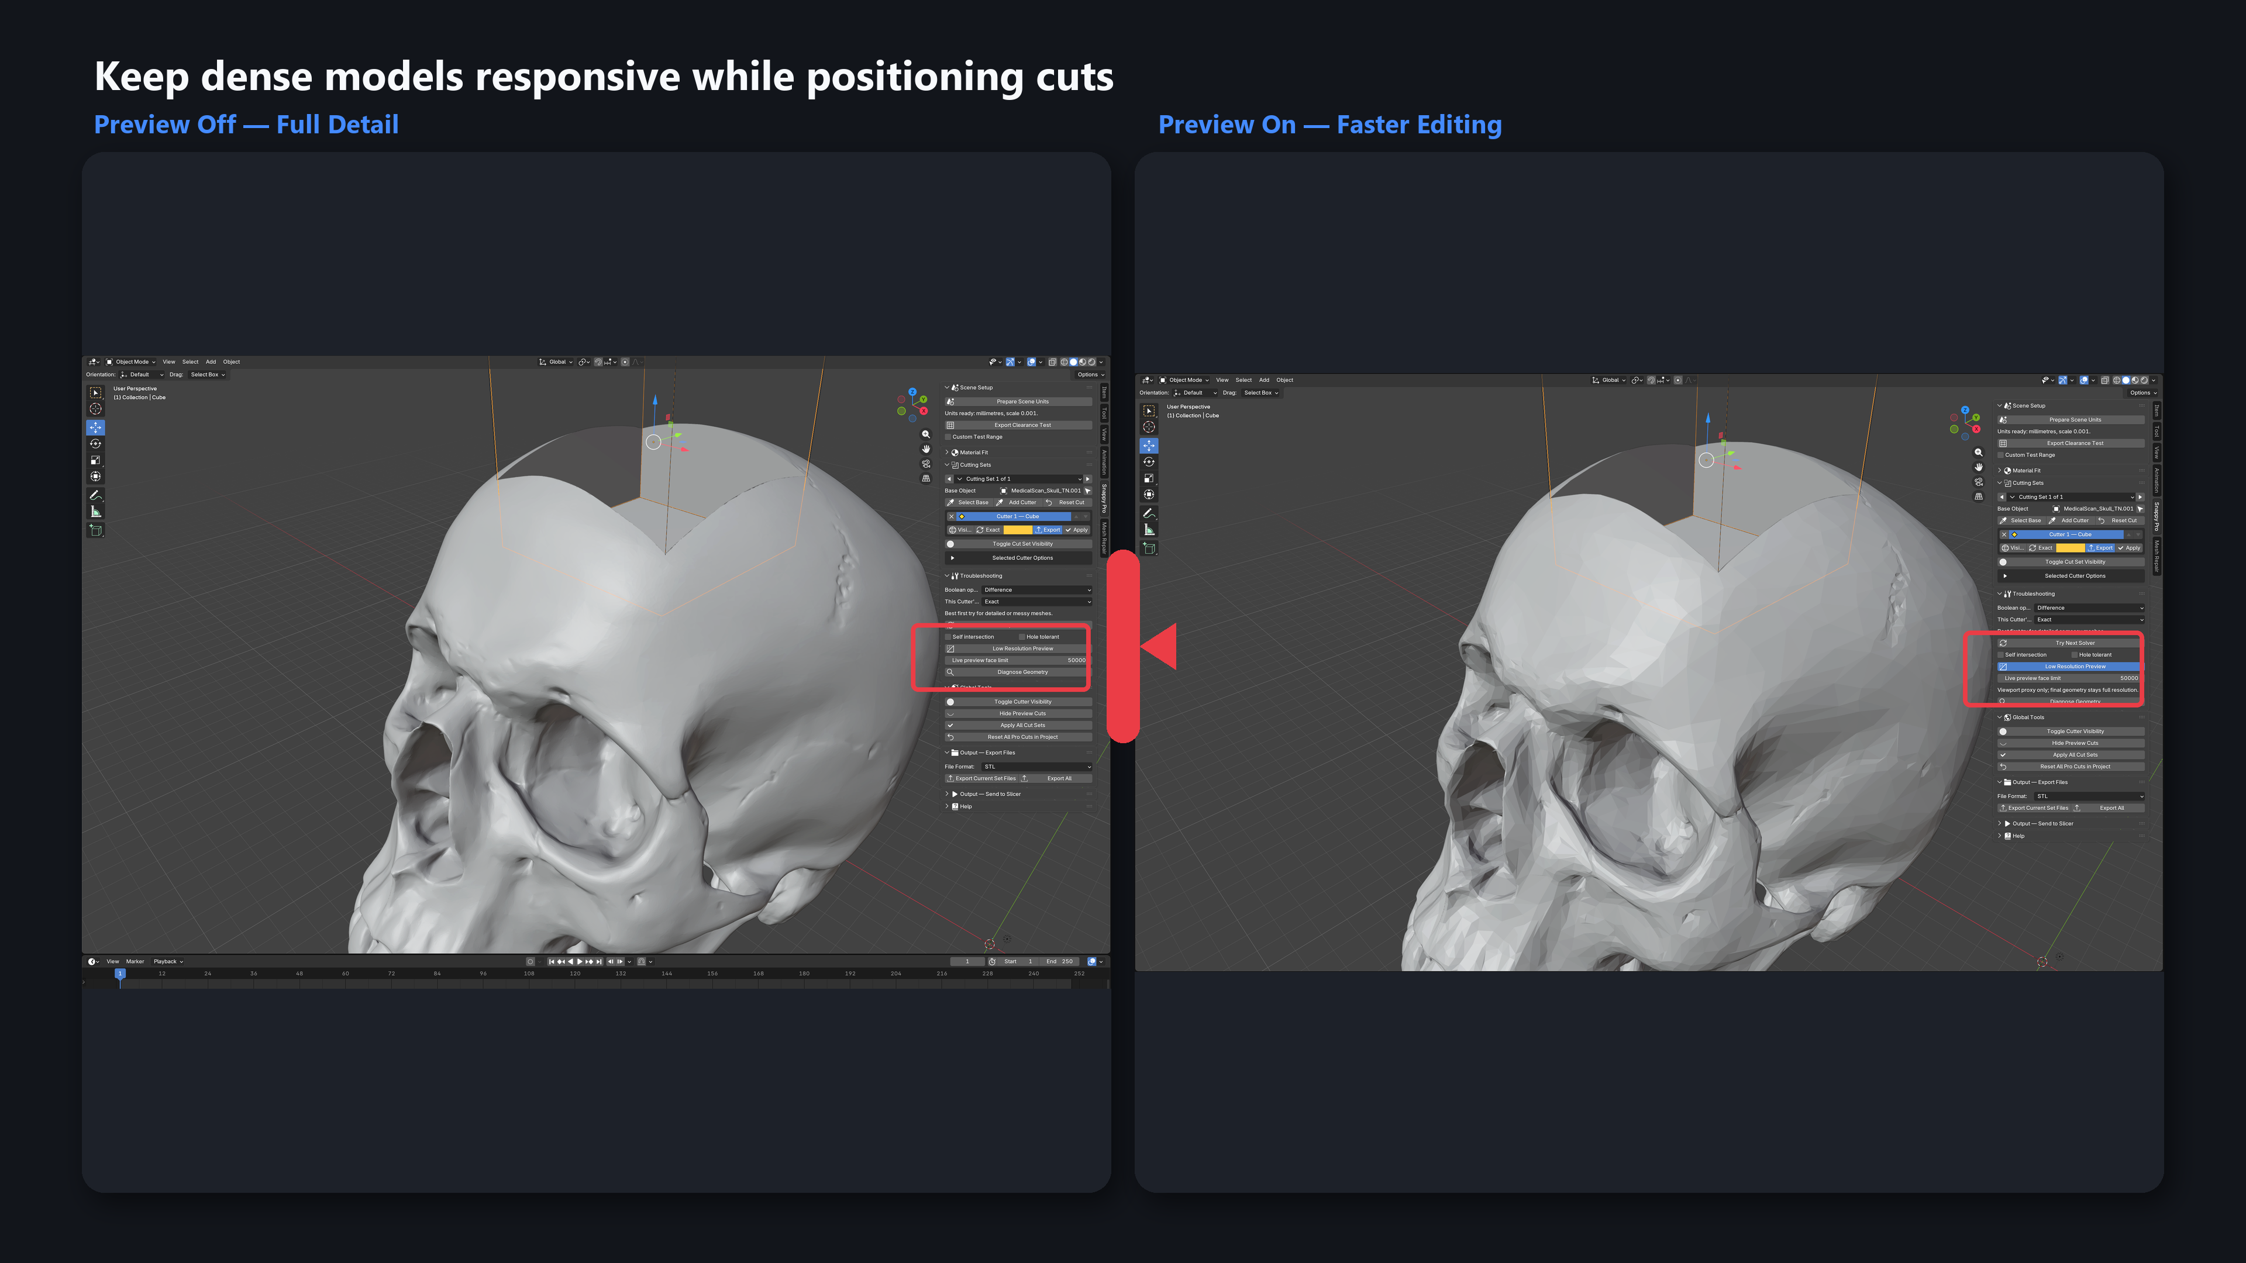
Task: Click zoom magnifier gizmo in left viewport
Action: click(926, 434)
